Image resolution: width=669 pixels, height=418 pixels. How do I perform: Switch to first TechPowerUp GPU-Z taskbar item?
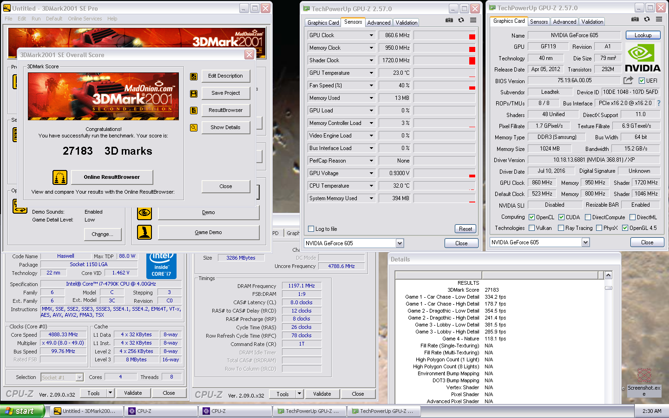(310, 411)
